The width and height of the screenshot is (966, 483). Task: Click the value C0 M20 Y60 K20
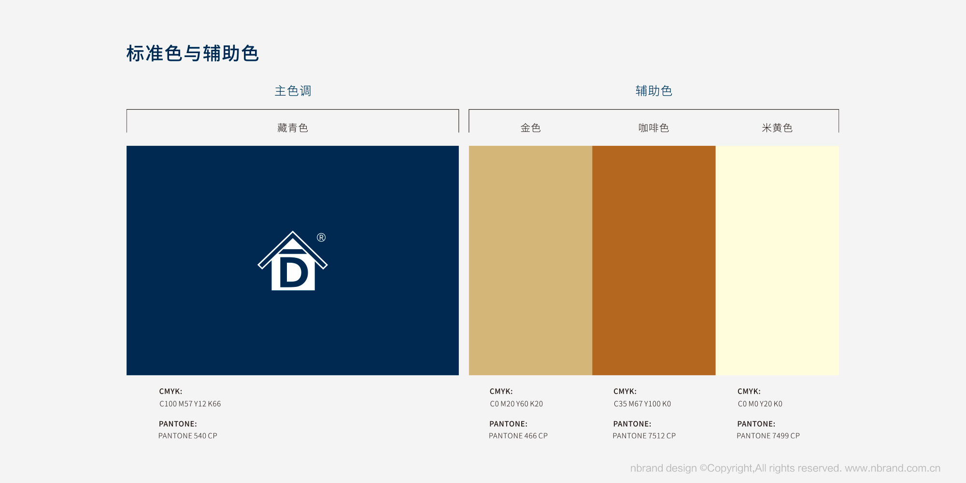click(516, 404)
